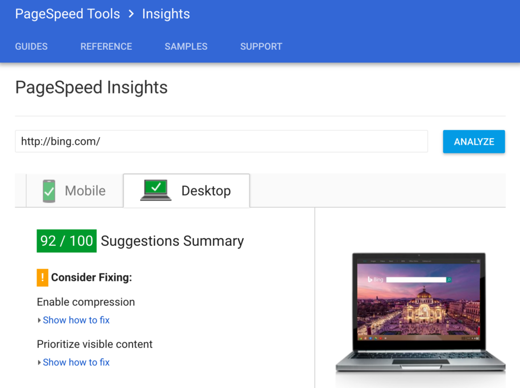Click the Prioritize visible content rule text
This screenshot has width=520, height=388.
click(95, 344)
